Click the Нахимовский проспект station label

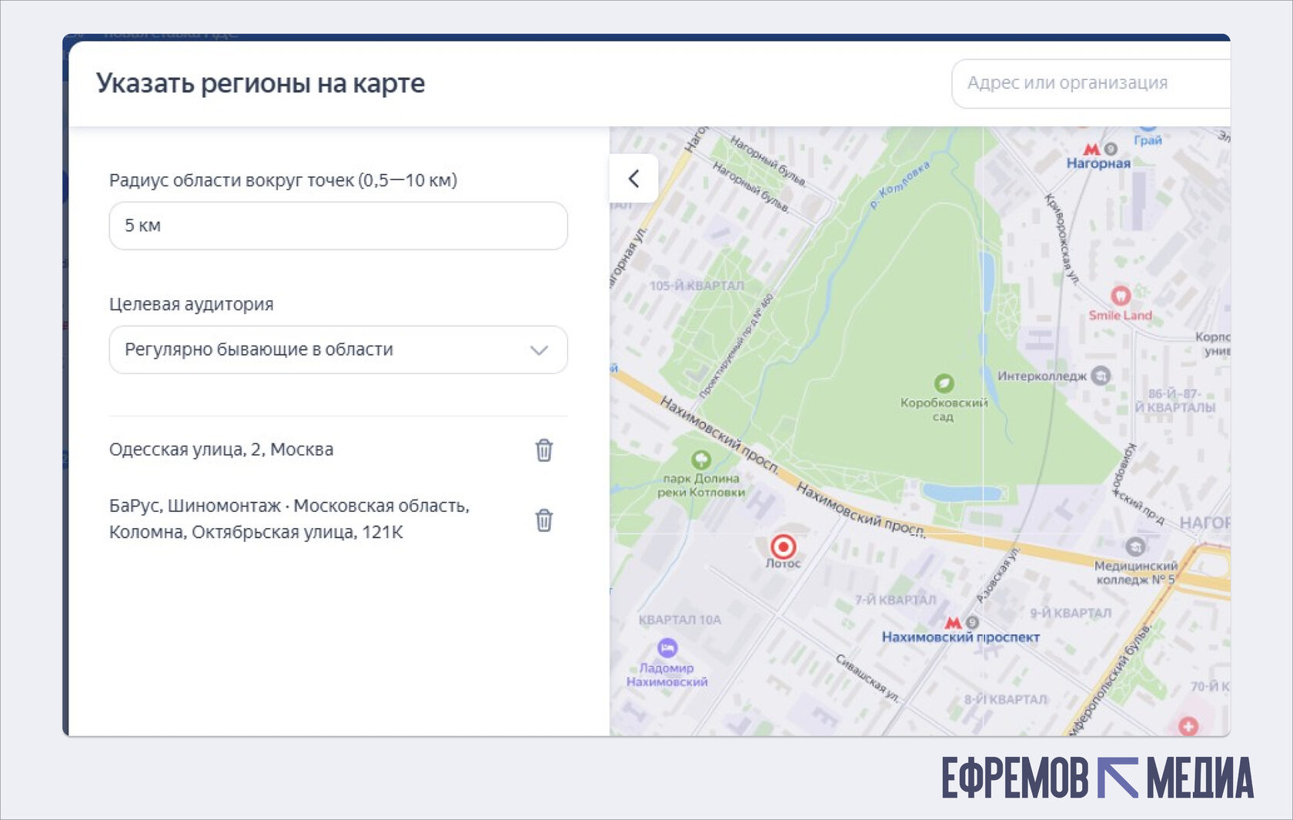(x=961, y=638)
